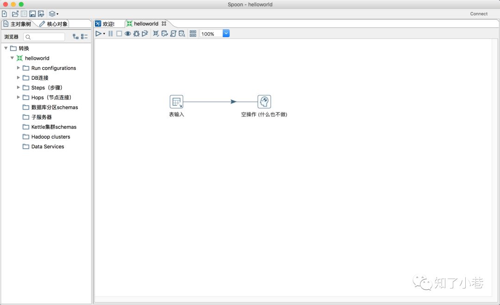Select the Hadoop clusters folder

click(x=46, y=137)
